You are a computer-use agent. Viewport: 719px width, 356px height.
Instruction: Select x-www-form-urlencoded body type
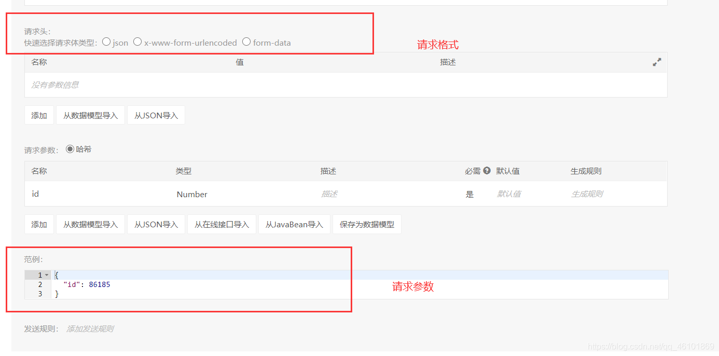(137, 42)
